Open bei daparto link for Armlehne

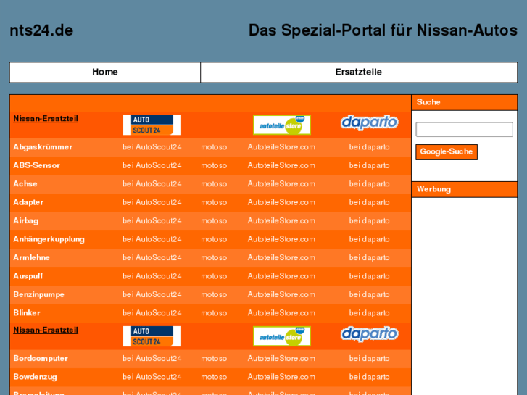click(370, 257)
